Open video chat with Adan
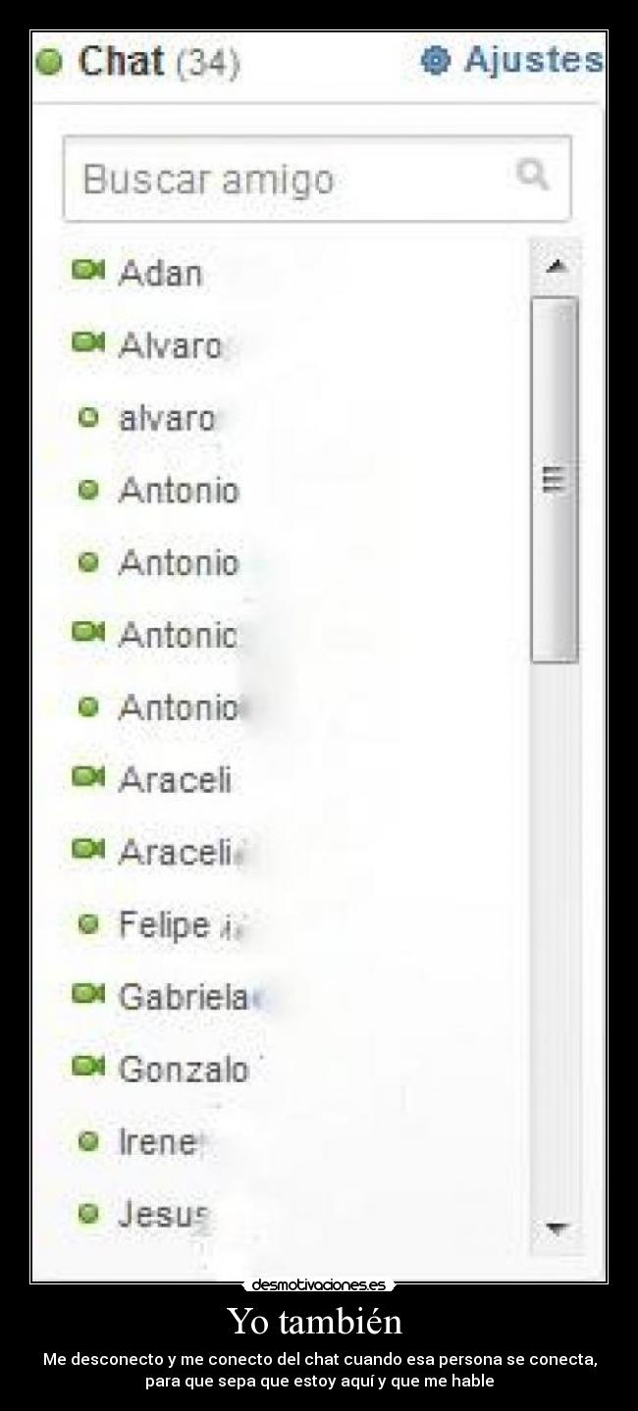The width and height of the screenshot is (638, 1411). point(88,274)
